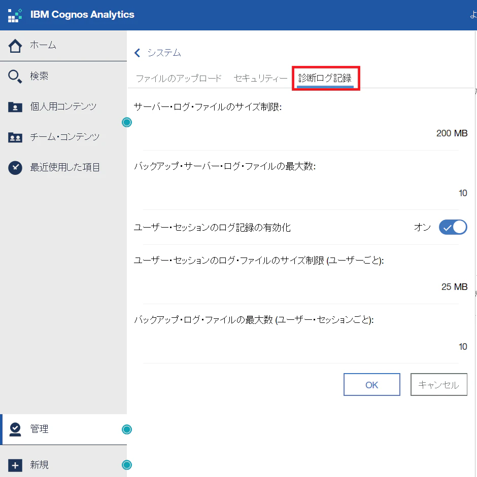Click the IBM Cognos Analytics title text
This screenshot has height=477, width=477.
(x=82, y=15)
